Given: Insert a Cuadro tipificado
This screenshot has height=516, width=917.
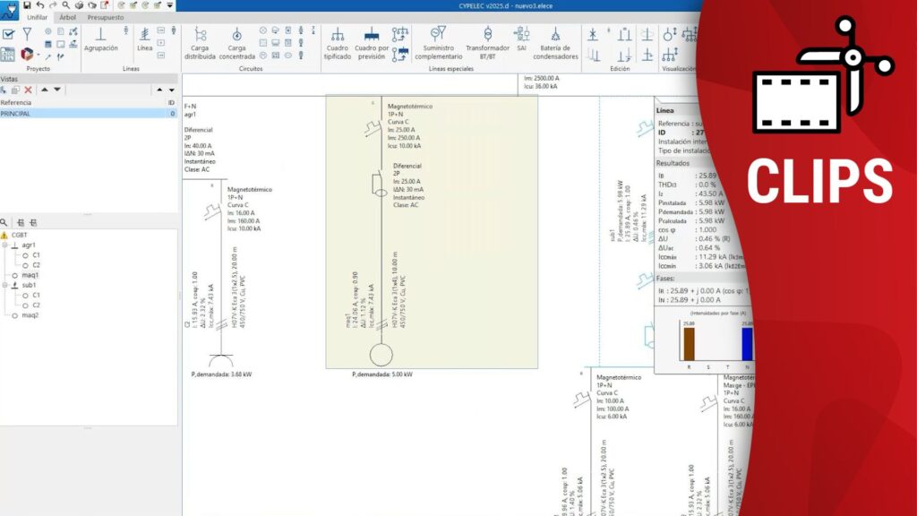Looking at the screenshot, I should [337, 41].
